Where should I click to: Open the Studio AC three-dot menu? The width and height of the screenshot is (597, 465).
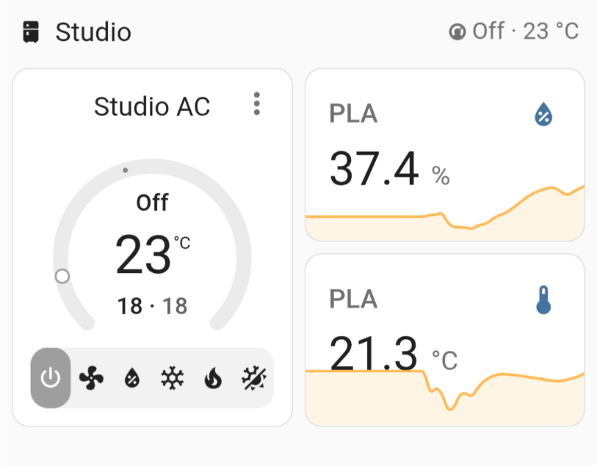point(257,104)
